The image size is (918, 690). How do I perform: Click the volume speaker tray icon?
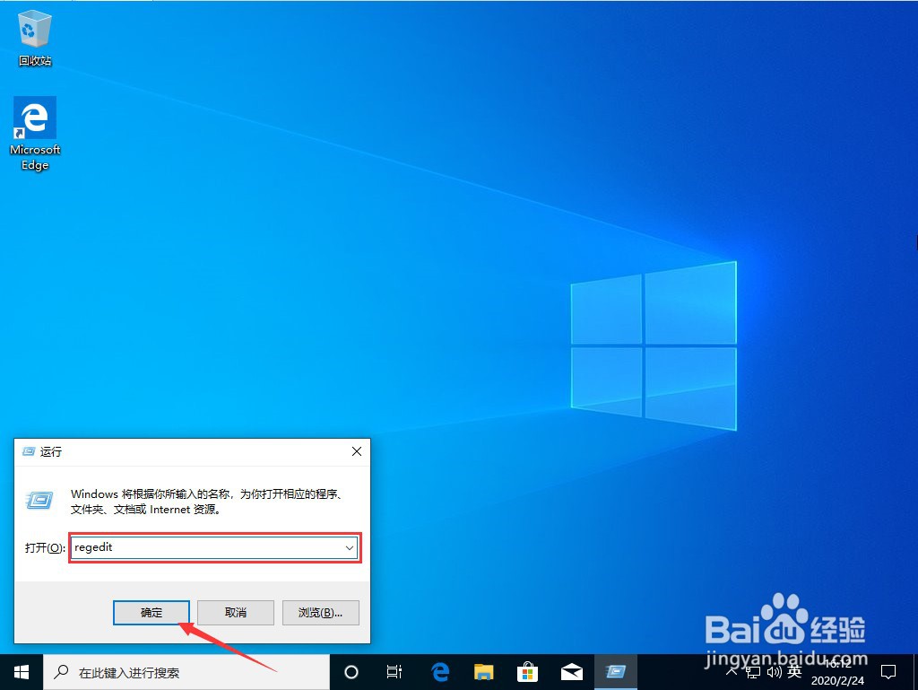click(x=774, y=672)
